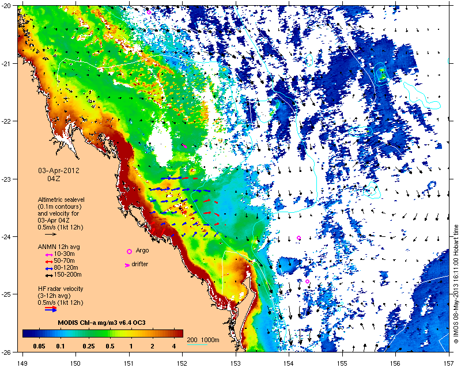Click the 'Argo' legend label
Screen dimensions: 461x368
(x=142, y=251)
